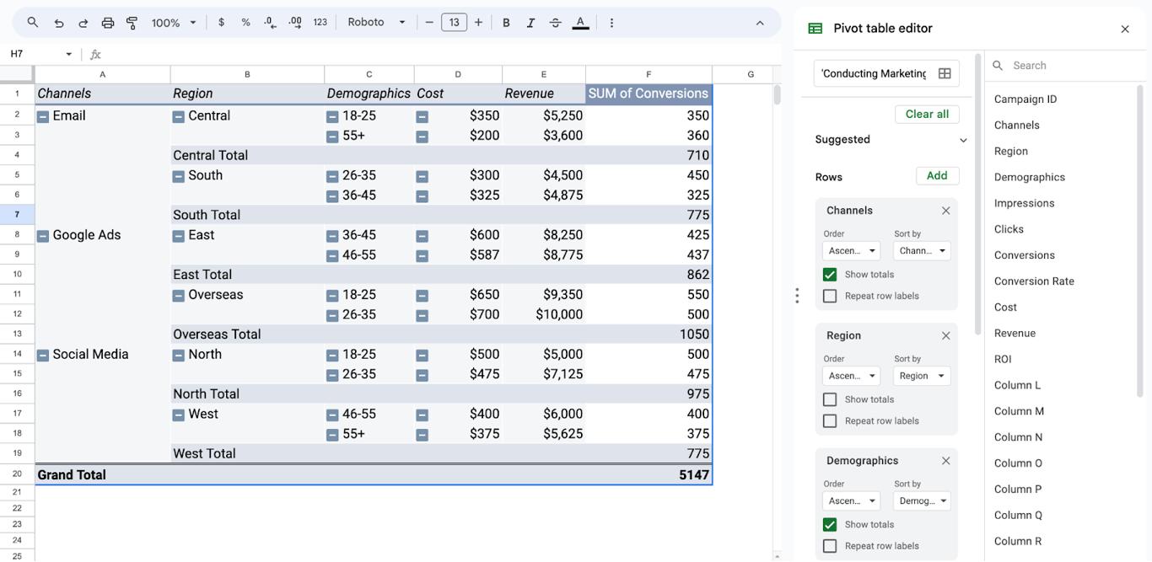1152x562 pixels.
Task: Increase font size with plus button
Action: coord(478,23)
